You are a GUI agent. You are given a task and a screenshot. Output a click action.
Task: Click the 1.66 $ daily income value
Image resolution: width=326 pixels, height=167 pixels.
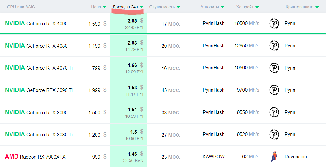pyautogui.click(x=135, y=65)
